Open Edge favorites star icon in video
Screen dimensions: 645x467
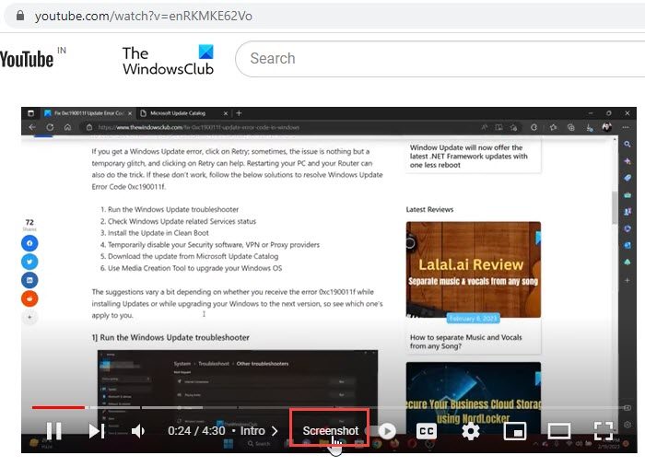553,127
